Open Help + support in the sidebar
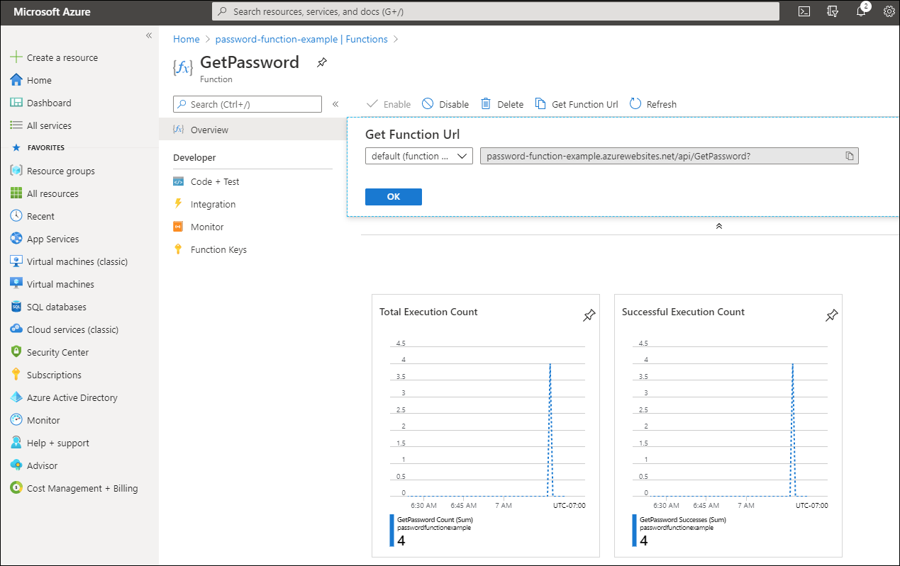This screenshot has height=566, width=900. (57, 443)
